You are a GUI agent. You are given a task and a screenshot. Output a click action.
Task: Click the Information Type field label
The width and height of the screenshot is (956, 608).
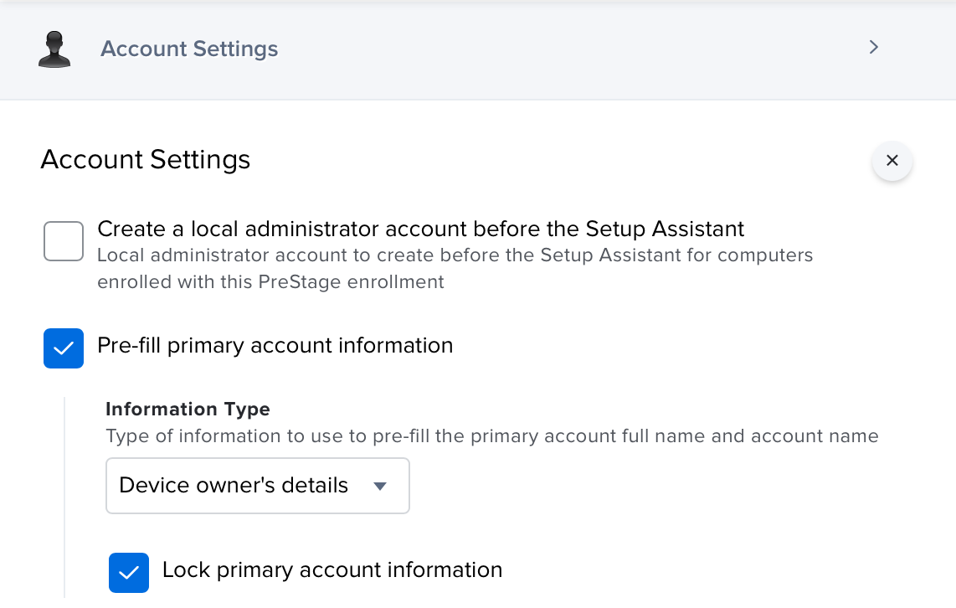pos(188,410)
